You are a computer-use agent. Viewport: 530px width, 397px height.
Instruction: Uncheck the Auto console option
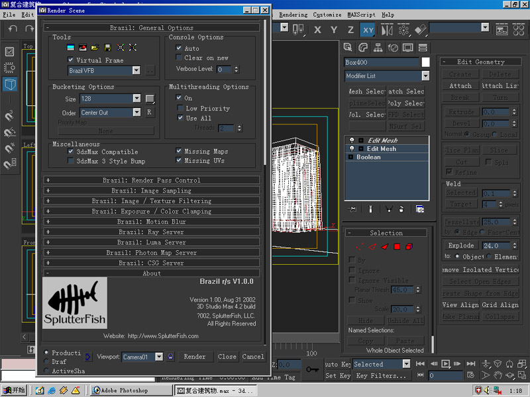[179, 48]
